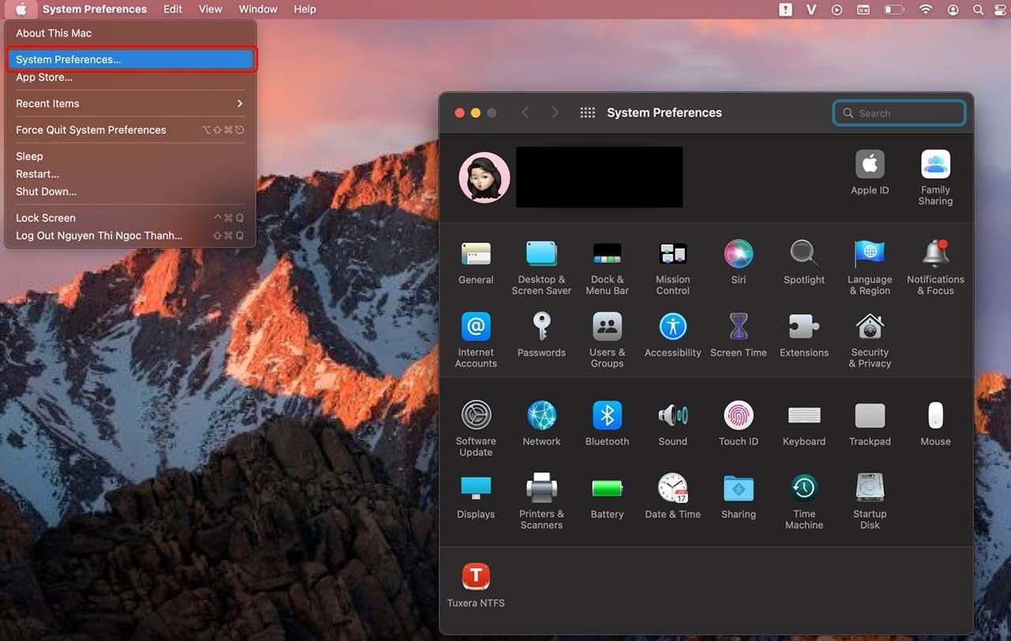Image resolution: width=1011 pixels, height=641 pixels.
Task: Show all preferences grid button
Action: (x=587, y=113)
